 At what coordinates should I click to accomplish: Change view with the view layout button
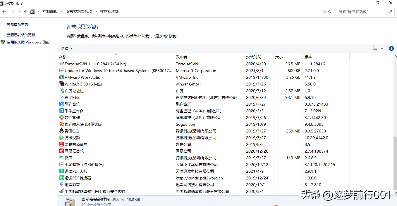pyautogui.click(x=375, y=48)
